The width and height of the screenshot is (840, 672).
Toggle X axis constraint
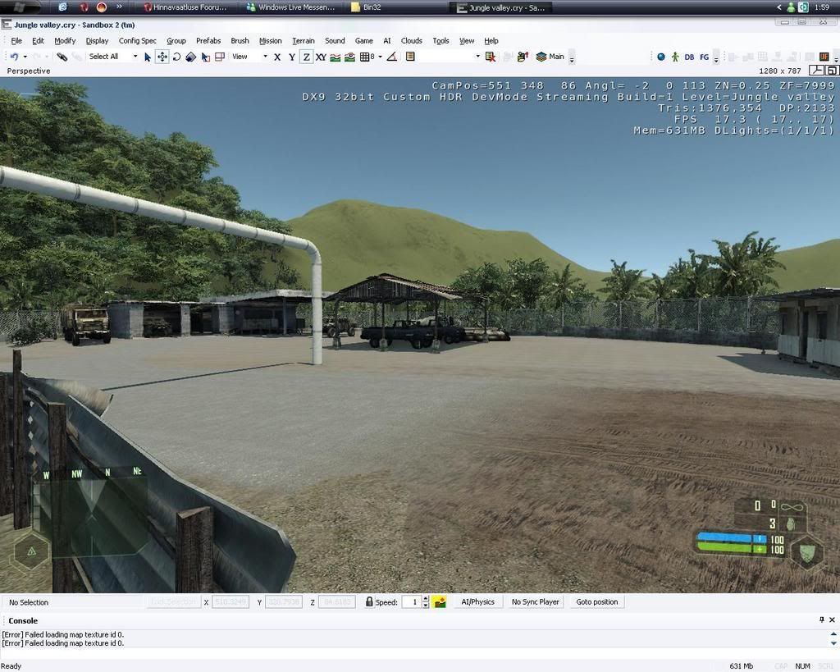(x=277, y=57)
